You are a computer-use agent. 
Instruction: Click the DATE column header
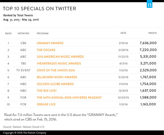tap(124, 33)
